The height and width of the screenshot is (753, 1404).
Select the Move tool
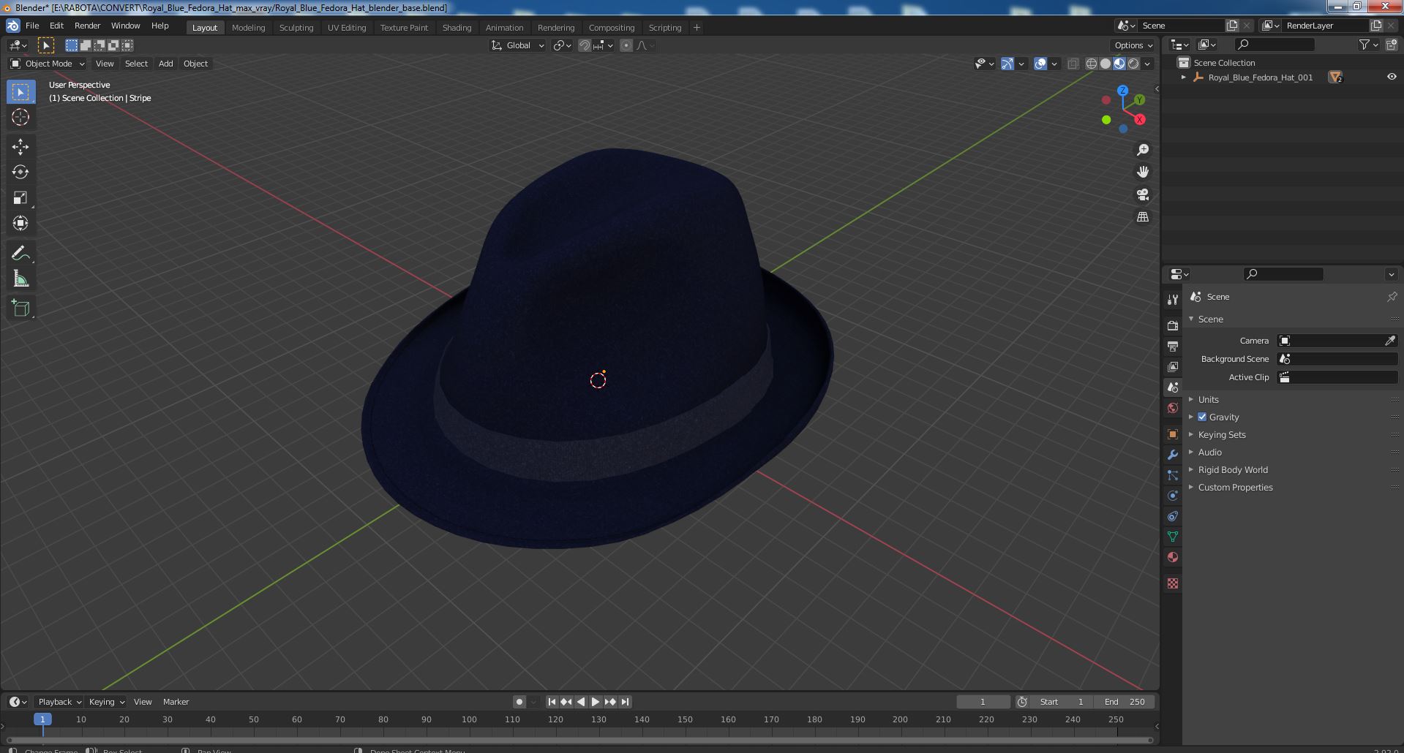coord(20,146)
